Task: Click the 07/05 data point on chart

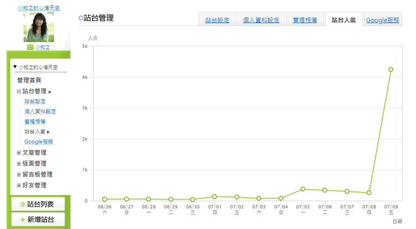Action: coord(303,189)
